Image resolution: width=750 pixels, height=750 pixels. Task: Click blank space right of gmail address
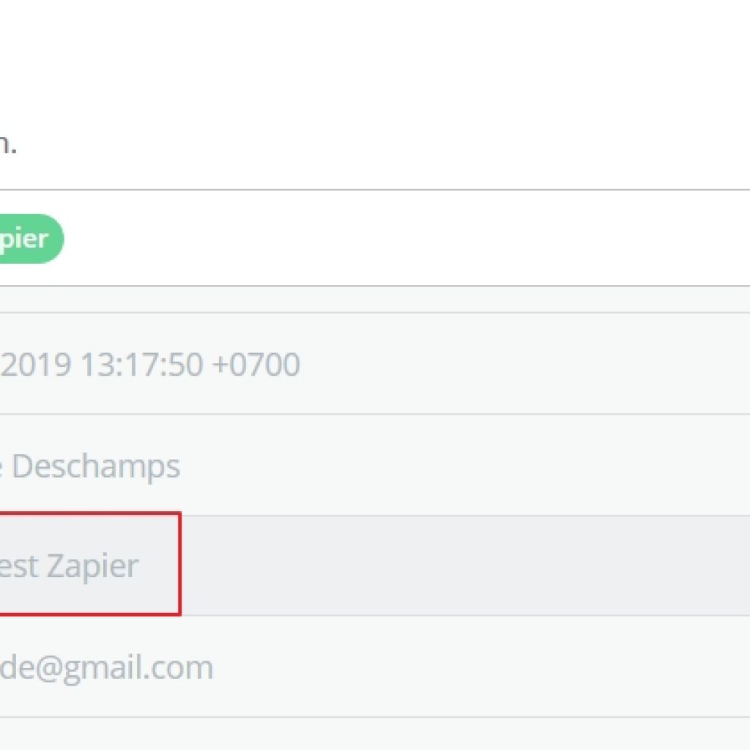click(476, 667)
